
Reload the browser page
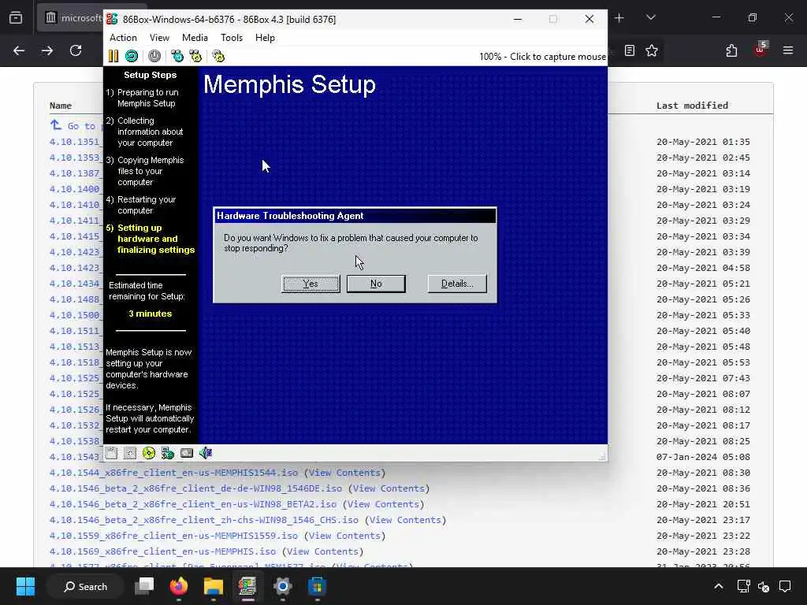coord(76,50)
